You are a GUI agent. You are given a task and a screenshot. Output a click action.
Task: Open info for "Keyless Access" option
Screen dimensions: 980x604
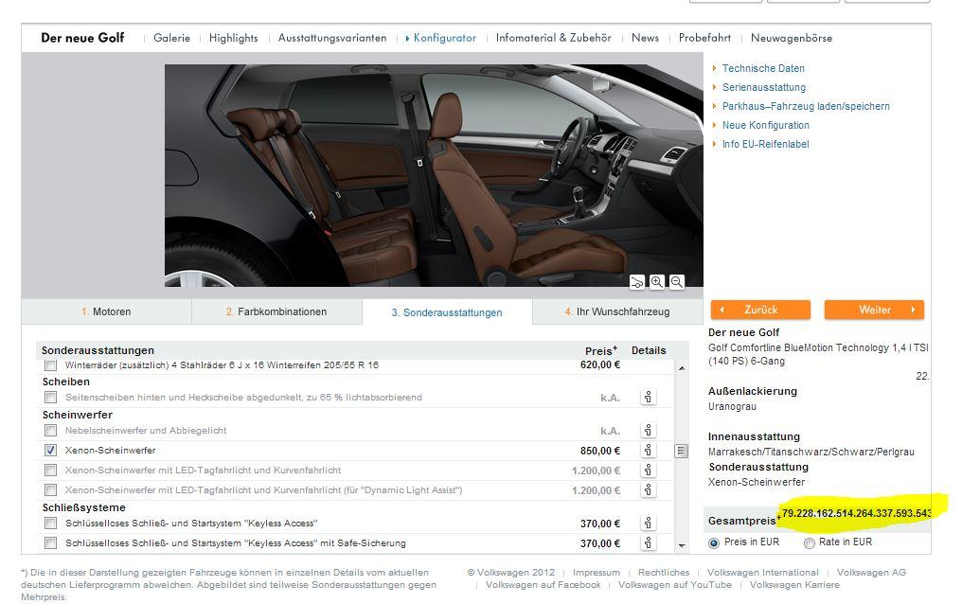coord(648,524)
